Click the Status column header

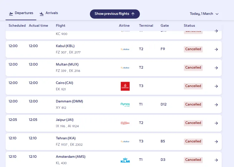pos(189,25)
